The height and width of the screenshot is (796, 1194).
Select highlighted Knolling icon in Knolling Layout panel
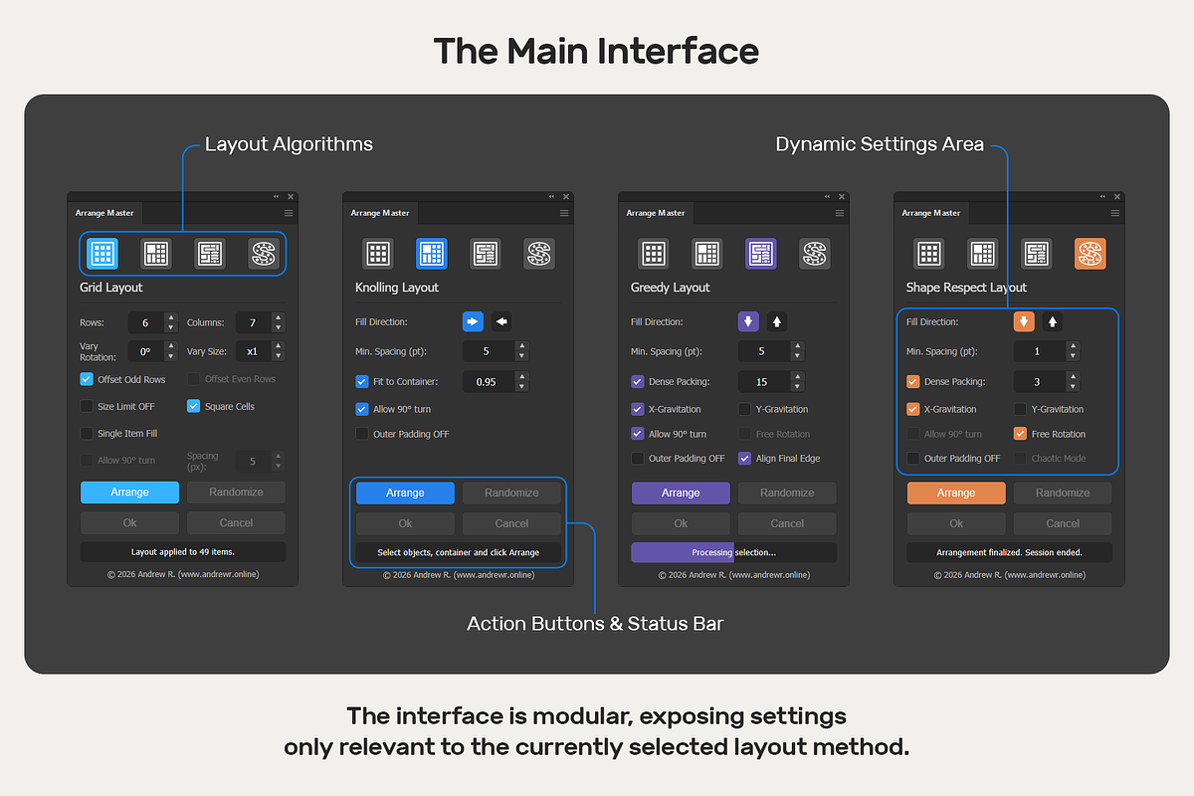432,254
